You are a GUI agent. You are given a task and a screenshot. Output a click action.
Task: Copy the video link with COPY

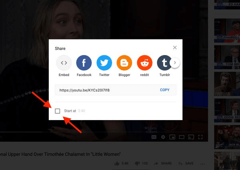(165, 90)
